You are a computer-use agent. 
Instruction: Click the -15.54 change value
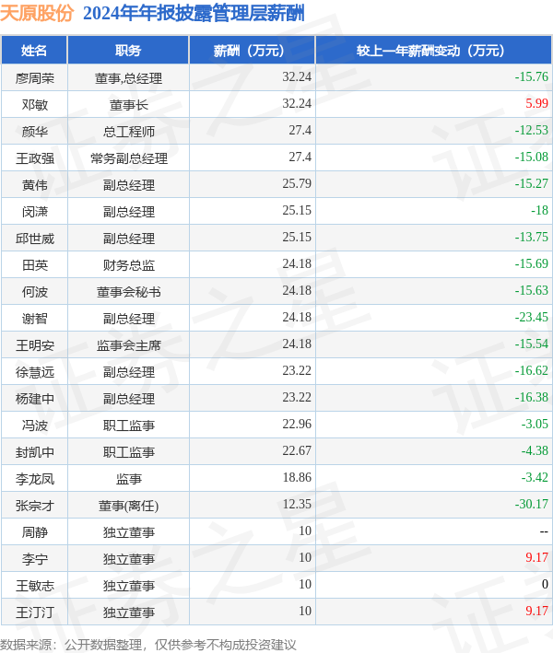531,344
